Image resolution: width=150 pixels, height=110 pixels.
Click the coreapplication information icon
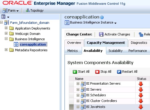[x=102, y=18]
